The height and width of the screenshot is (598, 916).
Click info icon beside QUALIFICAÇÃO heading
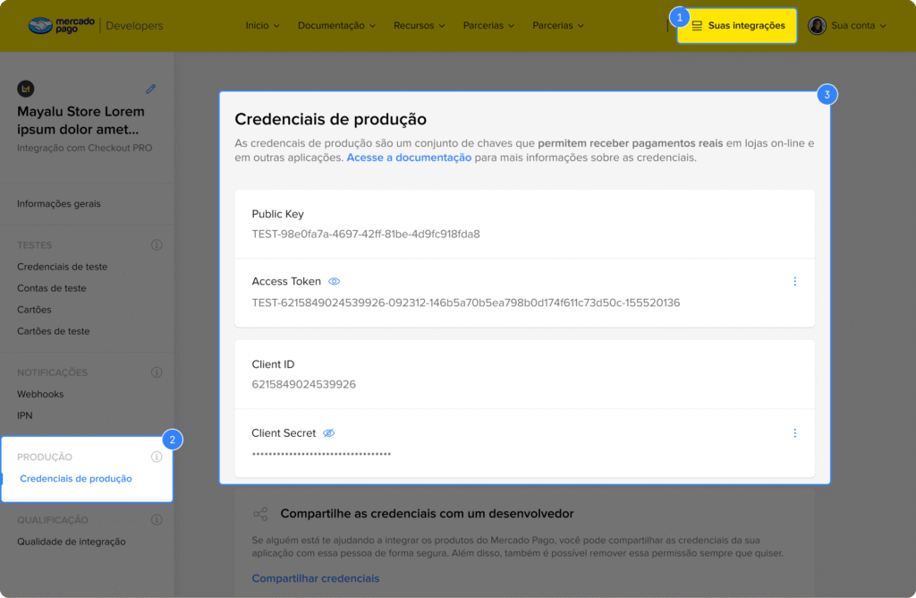tap(157, 519)
